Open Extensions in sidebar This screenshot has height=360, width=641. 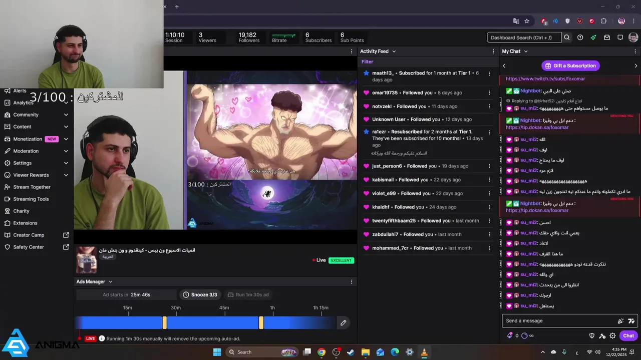coord(25,223)
